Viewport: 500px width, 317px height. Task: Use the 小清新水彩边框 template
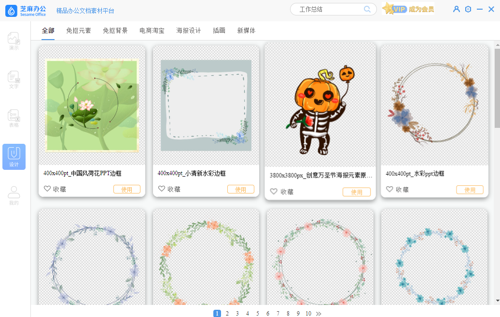point(241,190)
